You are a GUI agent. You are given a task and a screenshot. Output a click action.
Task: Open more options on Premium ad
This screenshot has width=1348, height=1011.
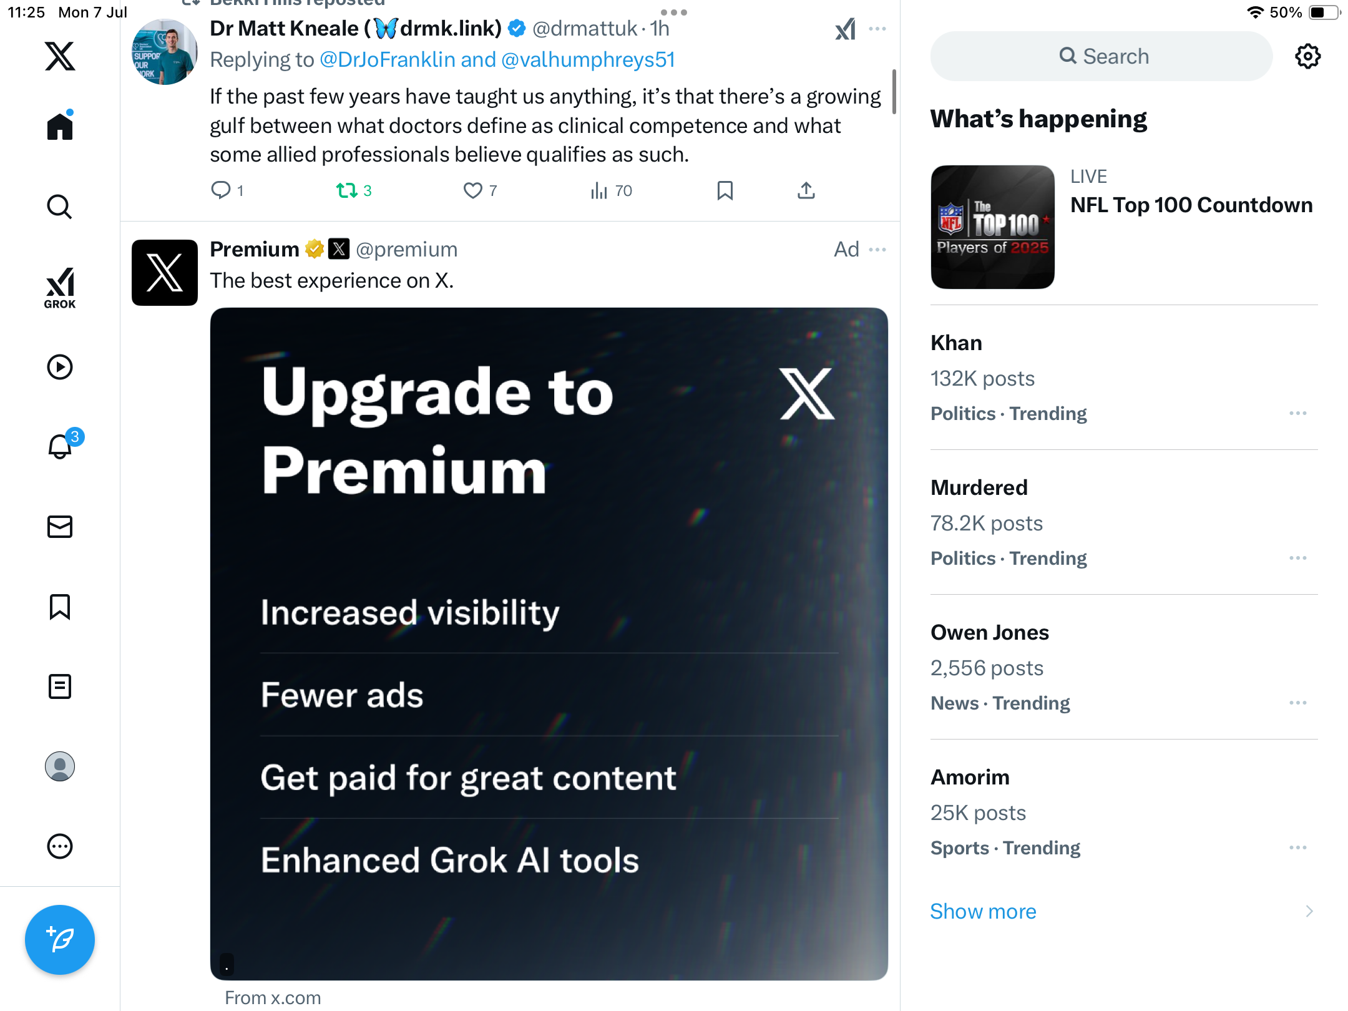click(x=877, y=250)
